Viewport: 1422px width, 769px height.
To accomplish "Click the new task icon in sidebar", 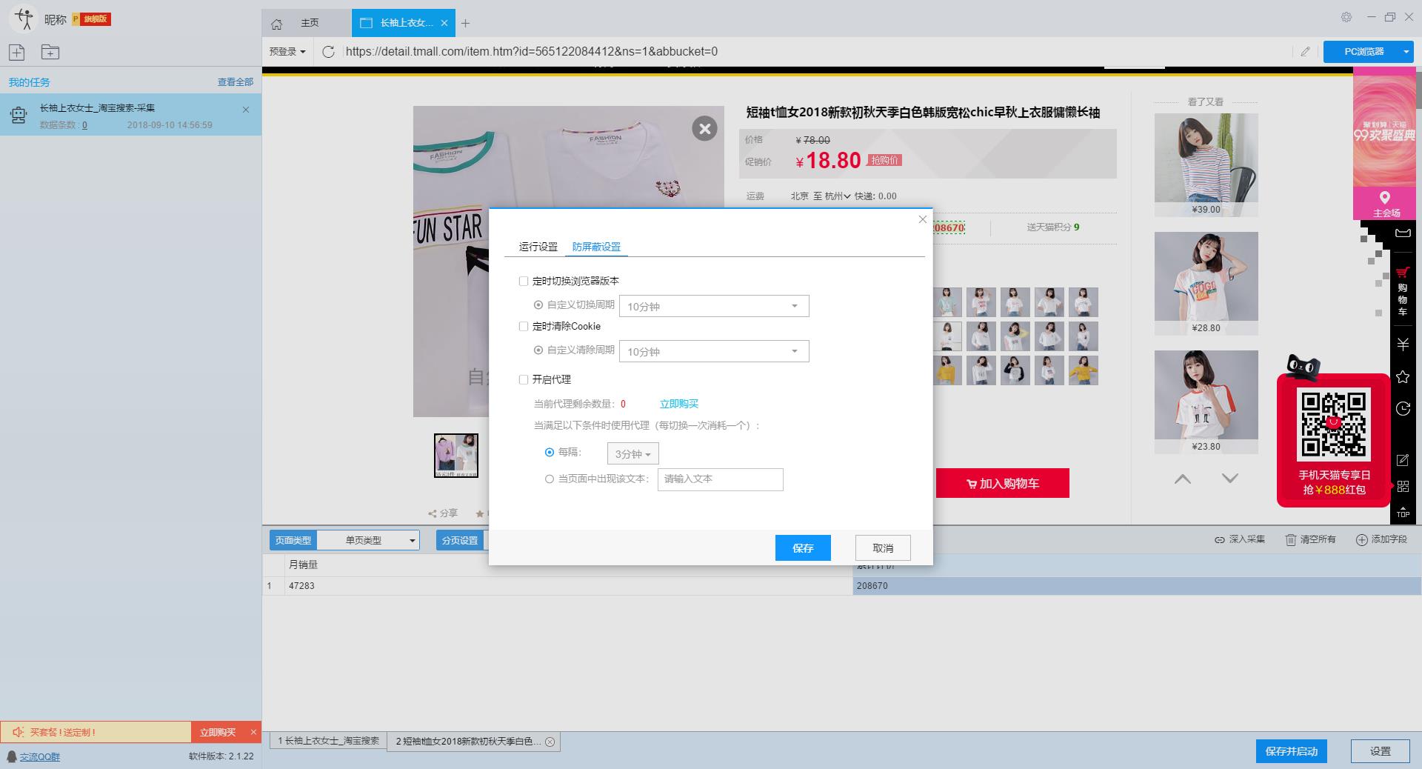I will [x=16, y=52].
